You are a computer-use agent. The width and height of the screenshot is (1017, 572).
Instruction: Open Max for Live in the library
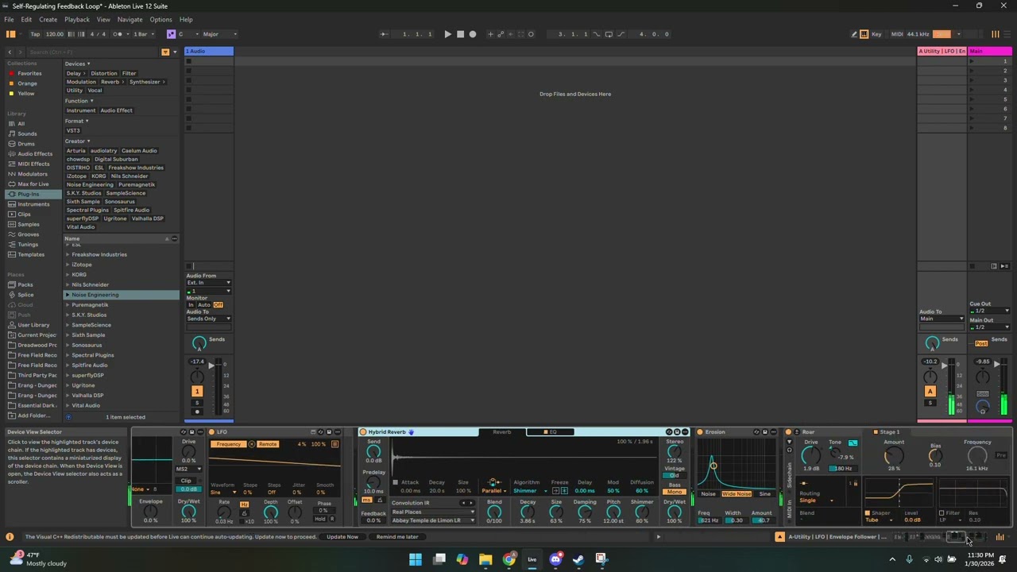click(x=33, y=184)
